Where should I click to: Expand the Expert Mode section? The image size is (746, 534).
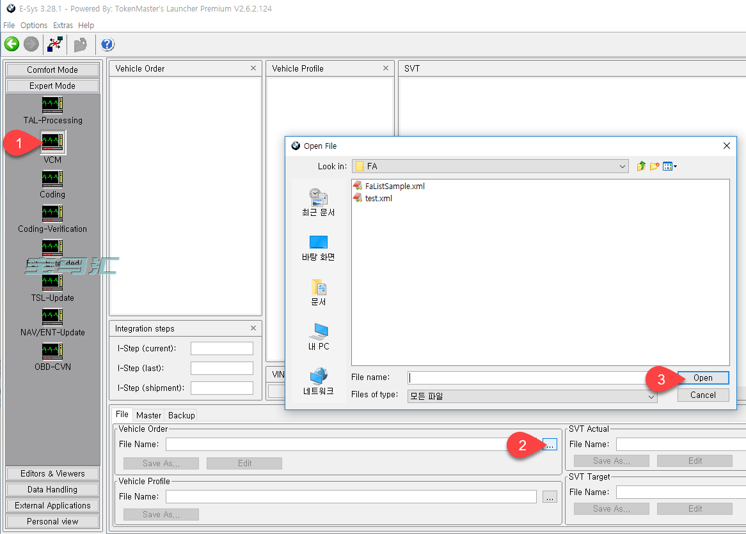[x=52, y=86]
